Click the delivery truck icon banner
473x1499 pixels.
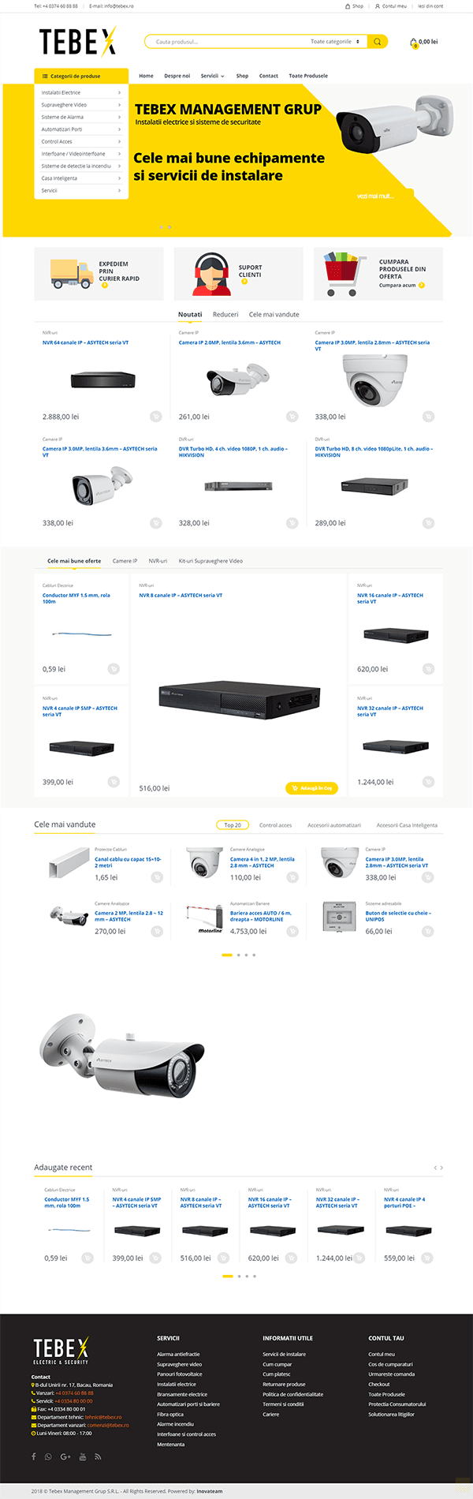click(72, 274)
